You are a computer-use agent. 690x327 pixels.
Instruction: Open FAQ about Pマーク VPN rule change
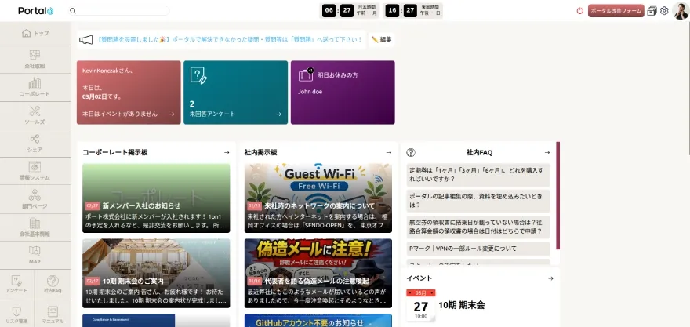coord(478,249)
